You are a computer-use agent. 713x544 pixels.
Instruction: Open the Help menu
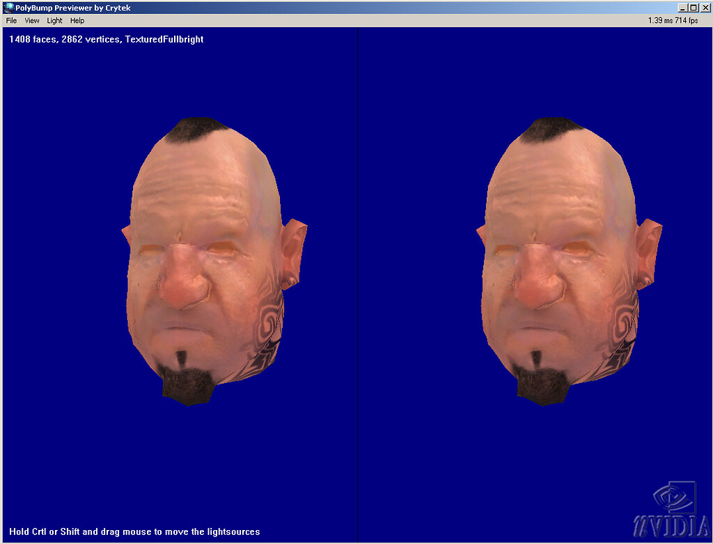77,20
